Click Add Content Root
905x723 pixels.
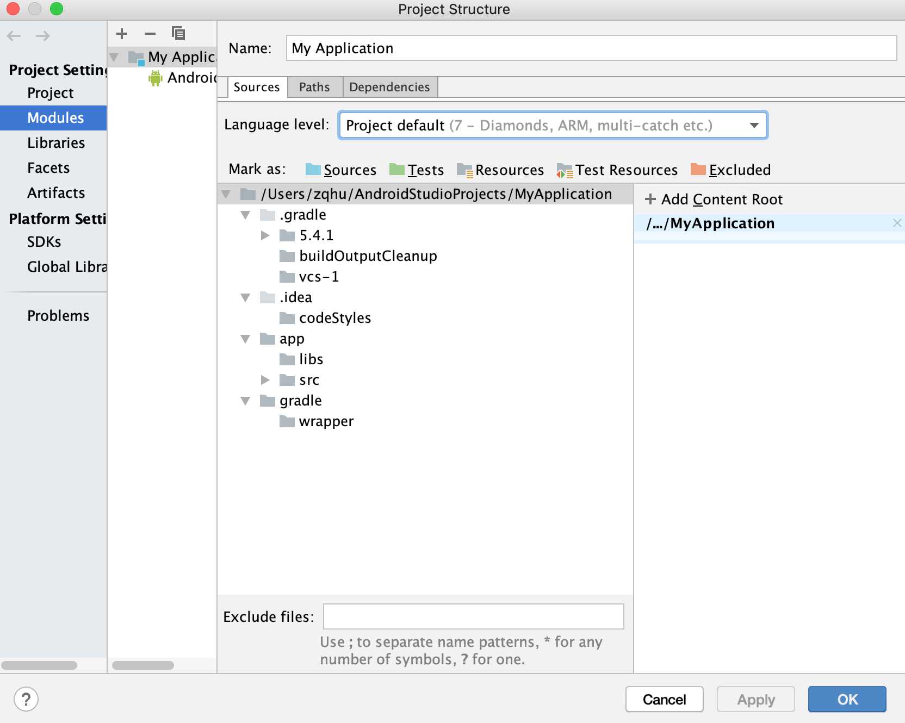tap(714, 200)
